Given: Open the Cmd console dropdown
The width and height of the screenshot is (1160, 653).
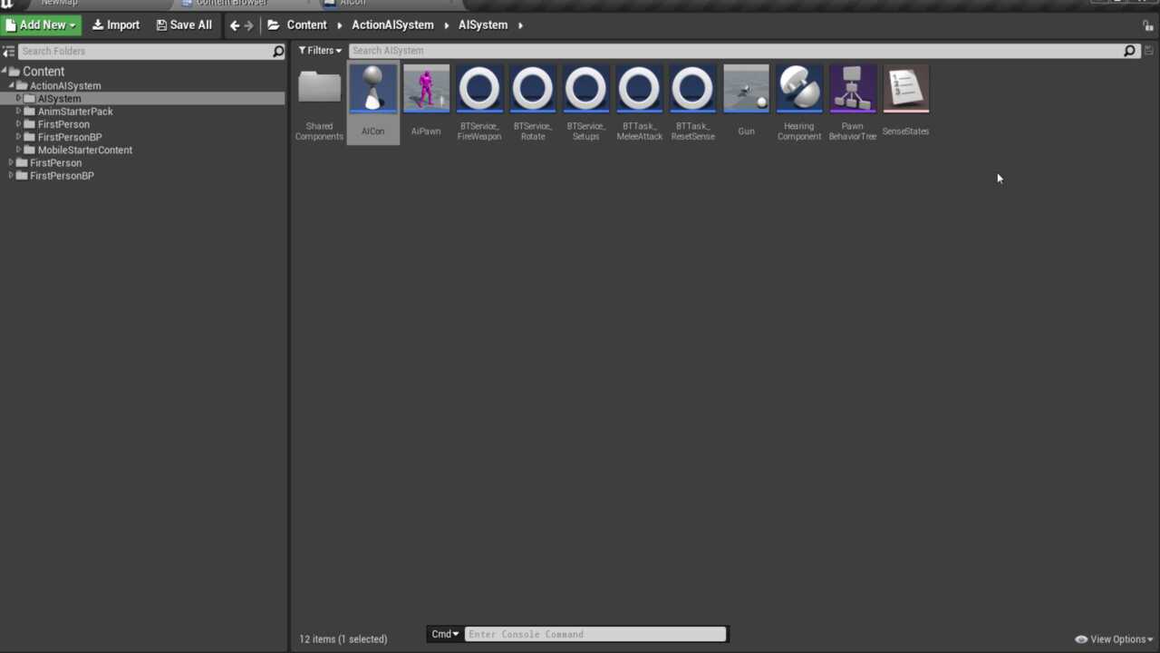Looking at the screenshot, I should click(445, 634).
